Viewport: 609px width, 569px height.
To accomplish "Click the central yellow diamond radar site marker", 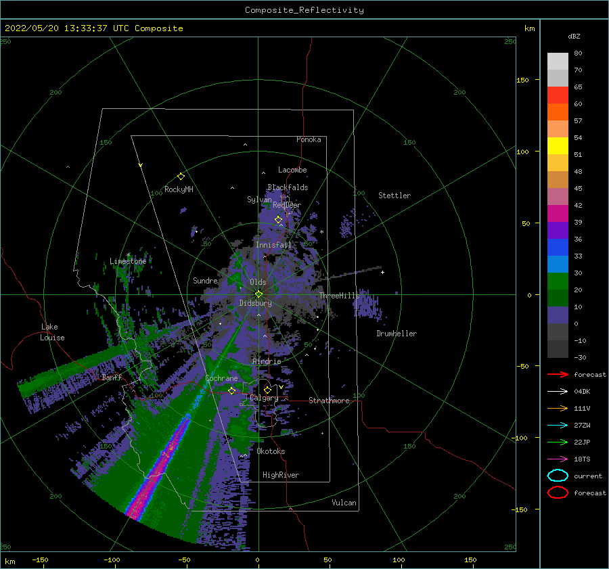I will coord(258,294).
